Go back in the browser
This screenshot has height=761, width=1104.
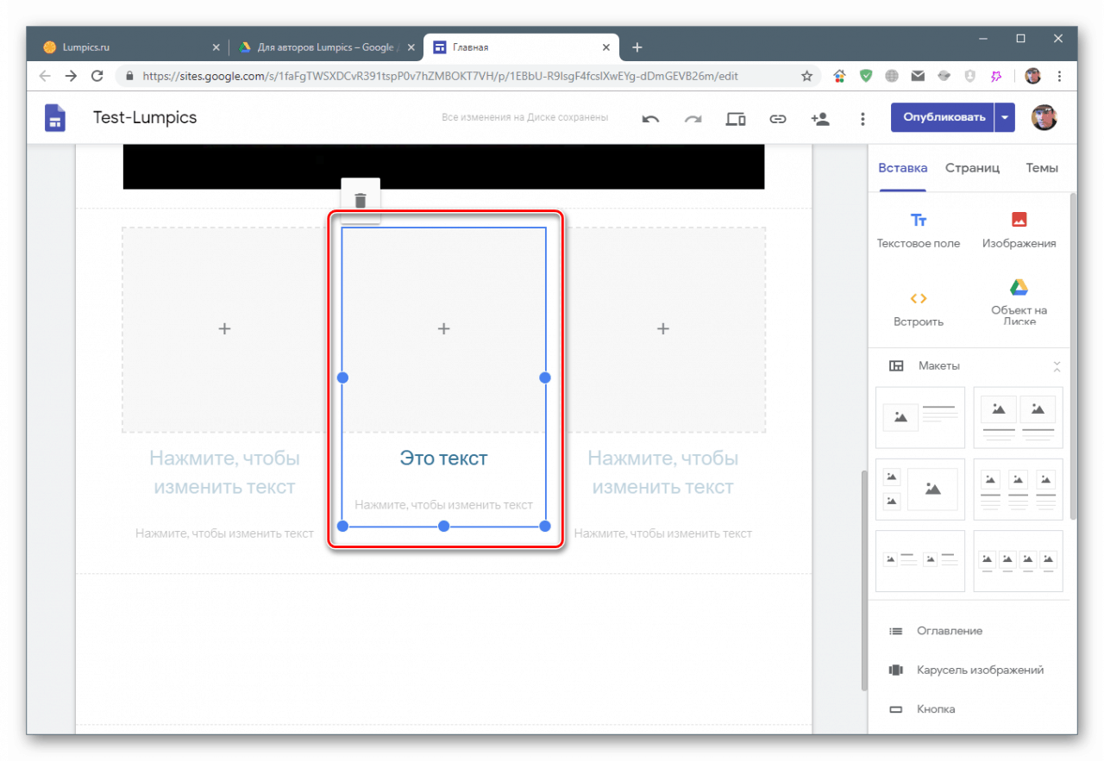(x=45, y=76)
